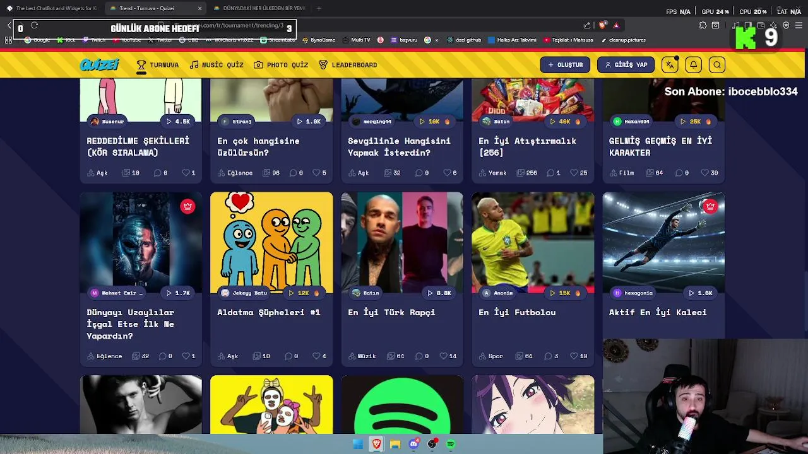Click the Oluştur create button
This screenshot has width=808, height=454.
565,65
